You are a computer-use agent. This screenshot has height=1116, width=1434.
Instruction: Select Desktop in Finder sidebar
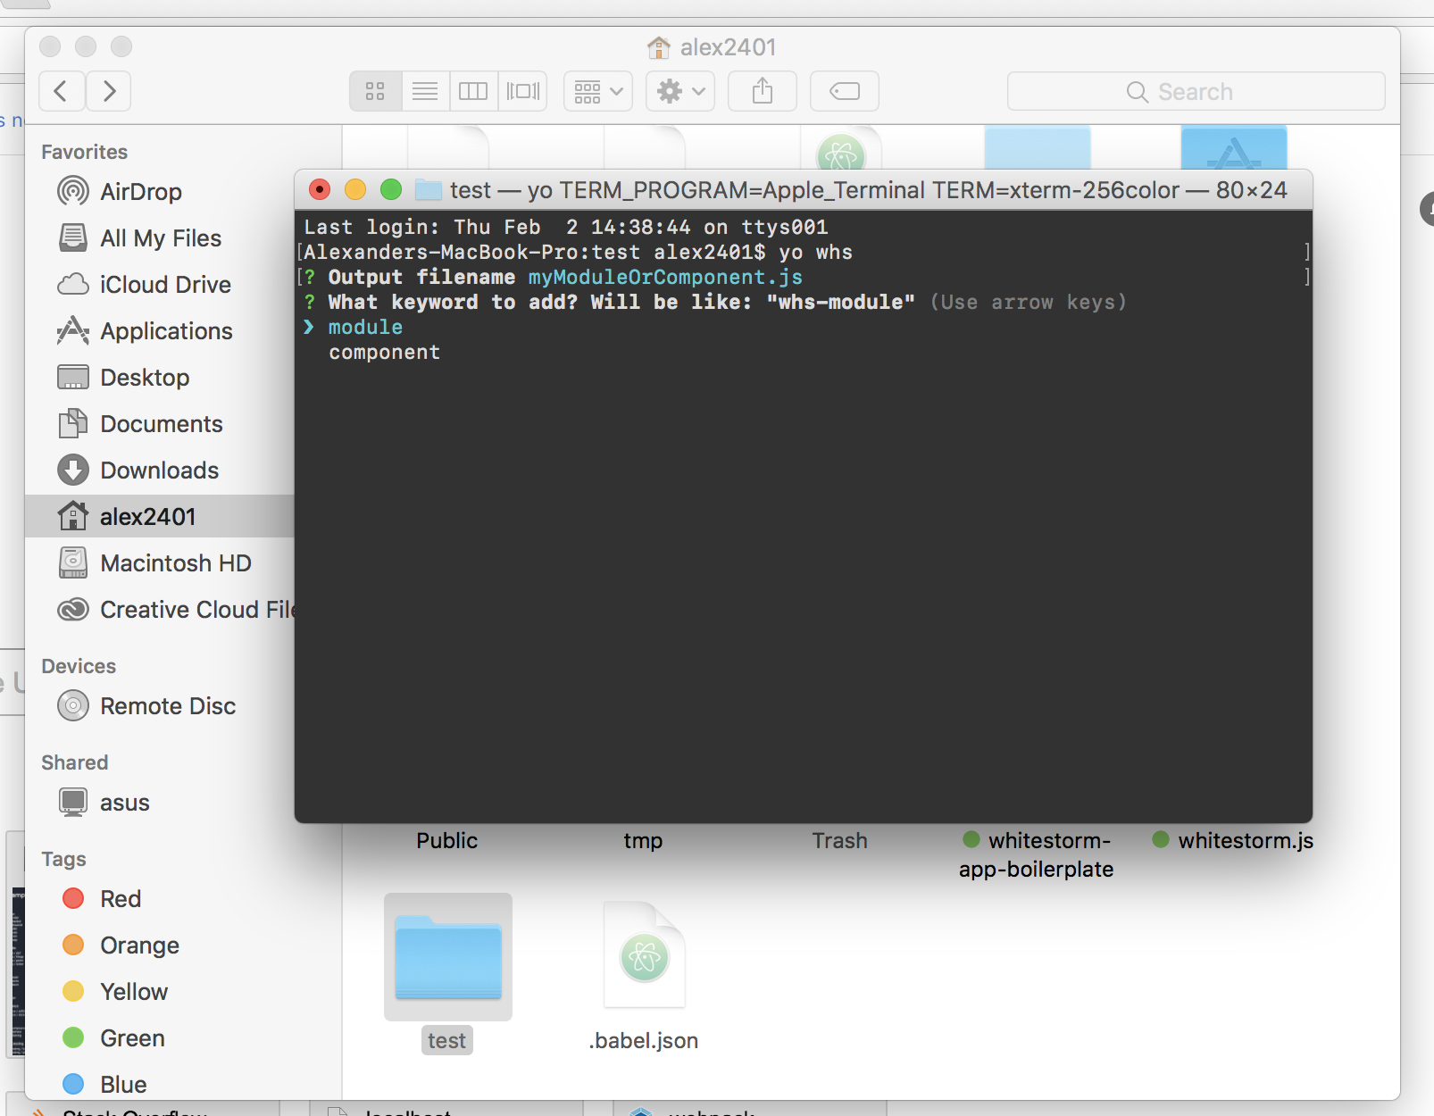point(161,378)
